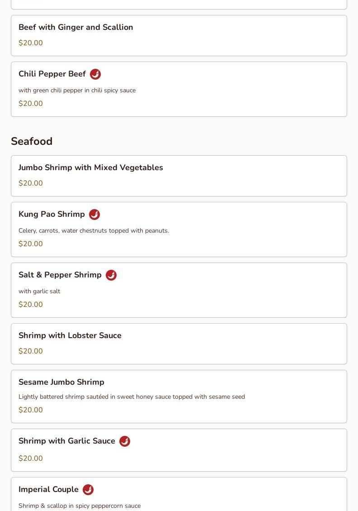Click the spicy icon next to Salt & Pepper Shrimp
This screenshot has width=358, height=511.
point(111,275)
